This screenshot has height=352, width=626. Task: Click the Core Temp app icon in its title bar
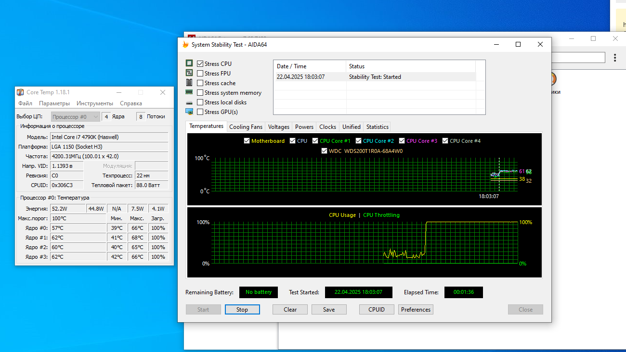click(20, 92)
